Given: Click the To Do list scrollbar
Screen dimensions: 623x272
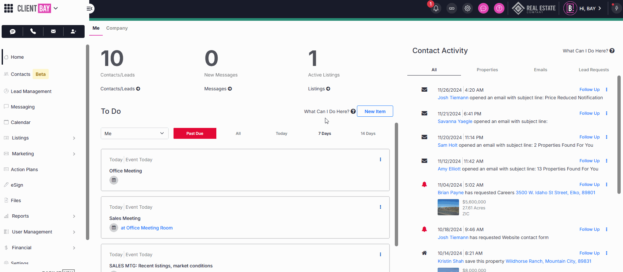Looking at the screenshot, I should (x=396, y=185).
